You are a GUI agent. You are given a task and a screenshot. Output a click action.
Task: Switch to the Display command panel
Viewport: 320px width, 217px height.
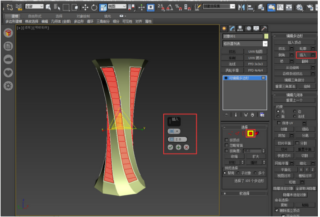click(256, 28)
